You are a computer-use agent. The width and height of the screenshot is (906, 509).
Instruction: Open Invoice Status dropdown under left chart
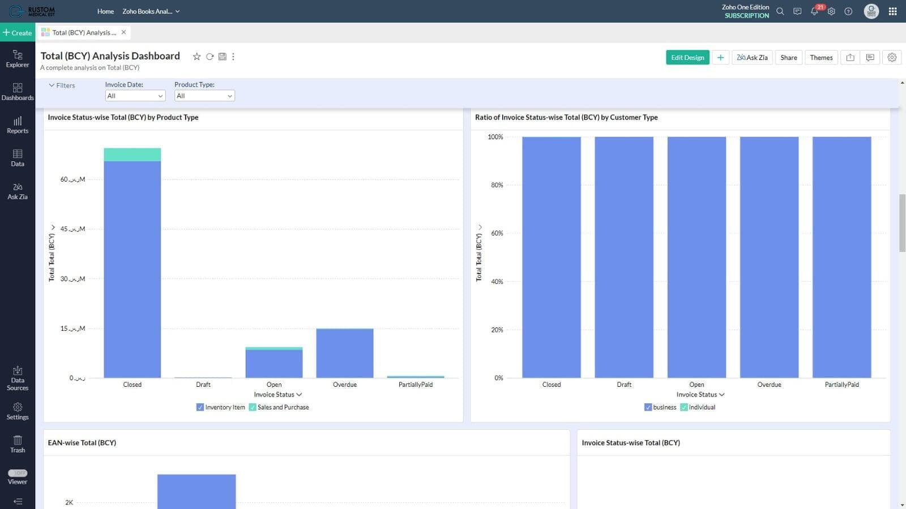tap(277, 395)
